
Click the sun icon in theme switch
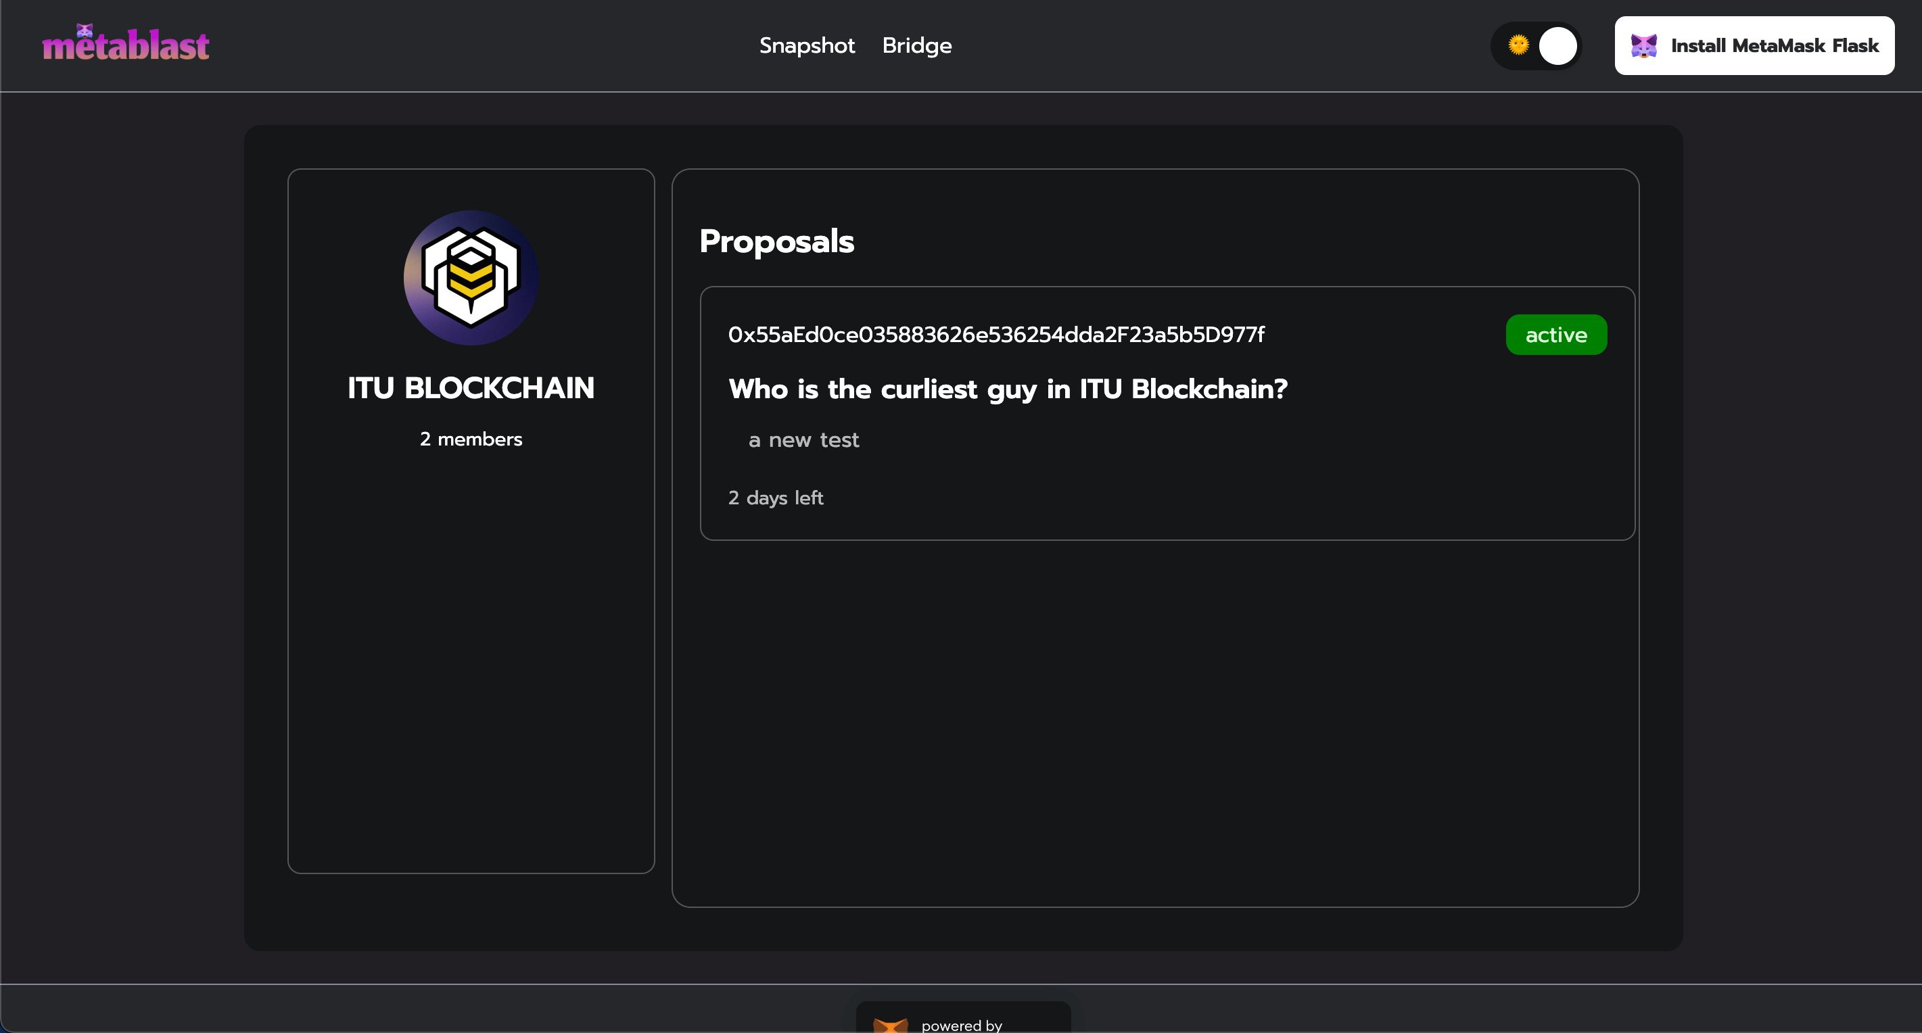1518,45
